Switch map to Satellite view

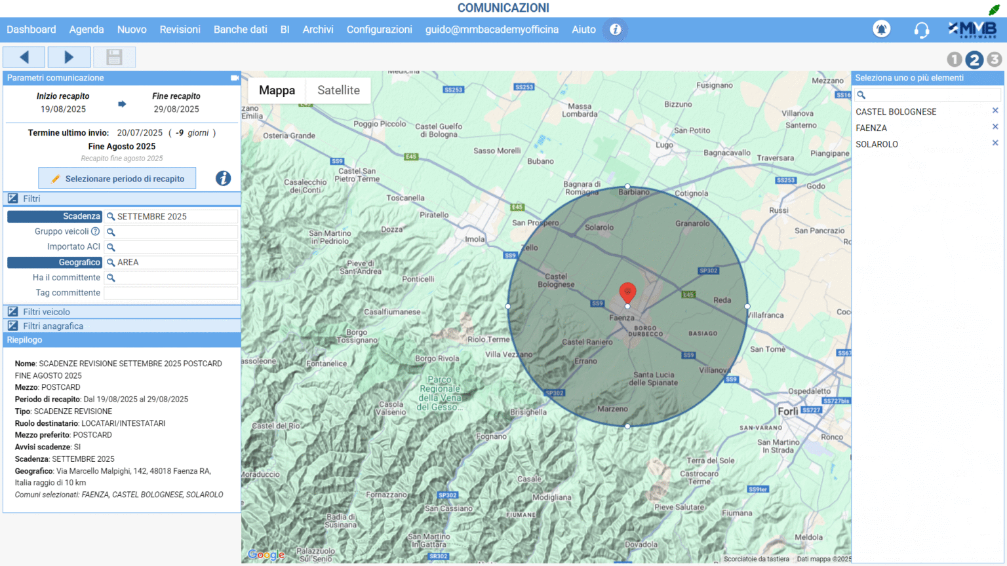pos(338,90)
